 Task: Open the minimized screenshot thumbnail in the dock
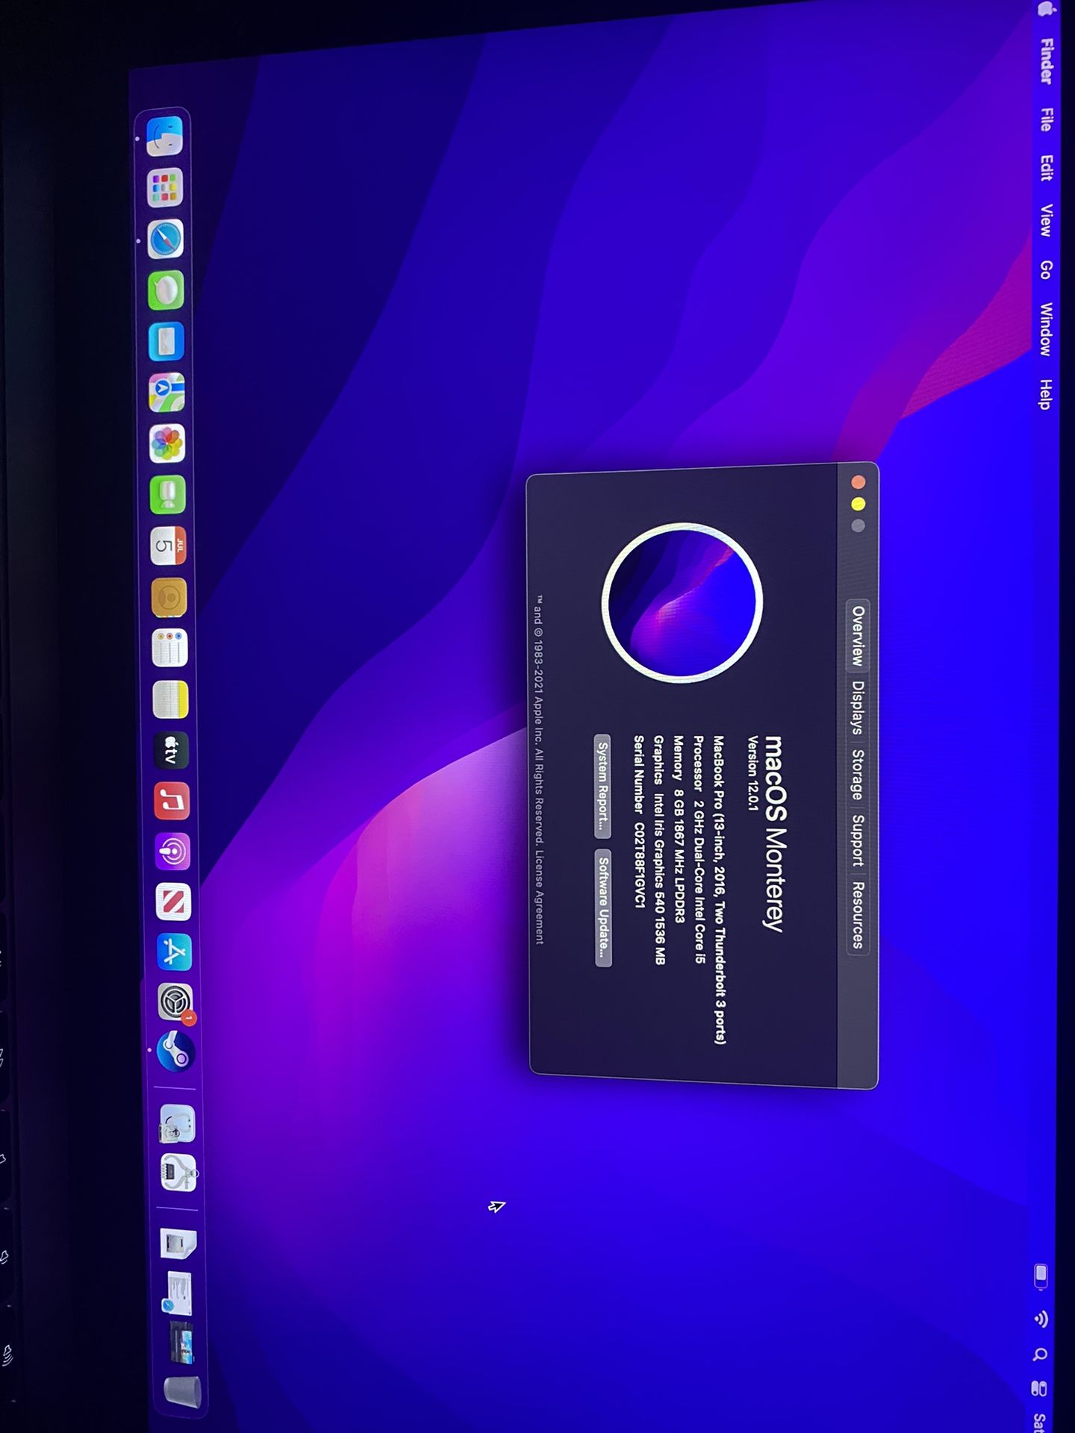click(181, 1343)
